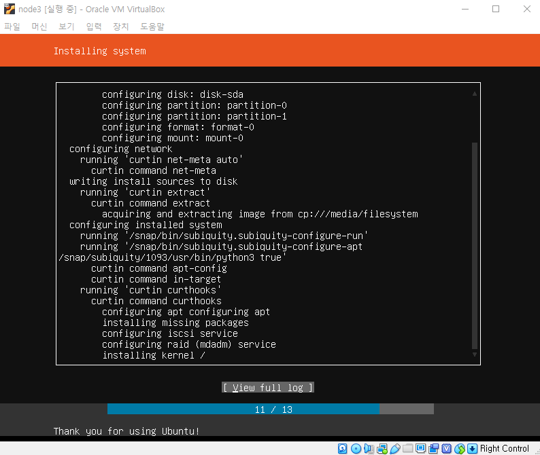Viewport: 540px width, 455px height.
Task: Click log line 'installing missing packages'
Action: click(x=175, y=323)
